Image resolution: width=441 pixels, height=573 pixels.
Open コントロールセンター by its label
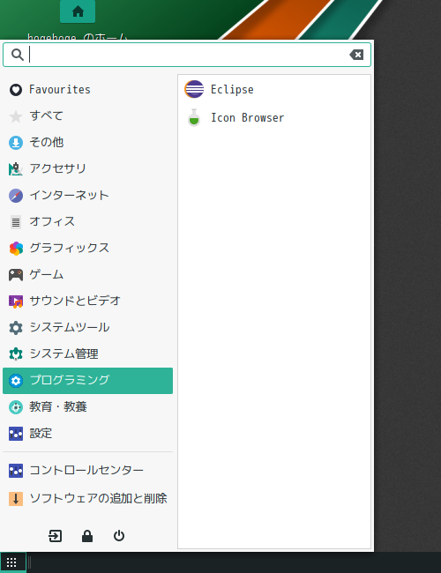(86, 471)
